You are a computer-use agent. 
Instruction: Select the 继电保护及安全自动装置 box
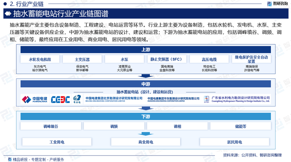pos(251,59)
